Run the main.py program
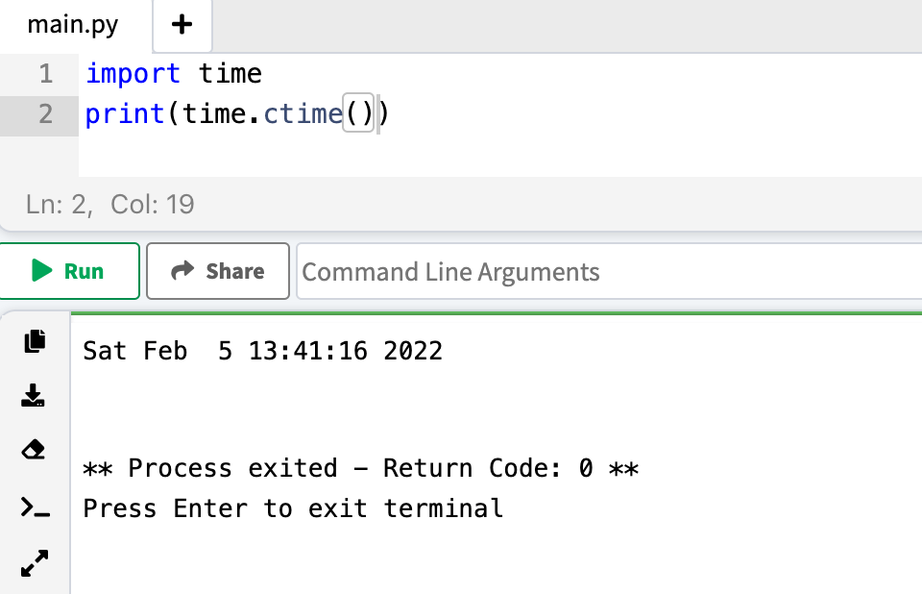 (69, 270)
